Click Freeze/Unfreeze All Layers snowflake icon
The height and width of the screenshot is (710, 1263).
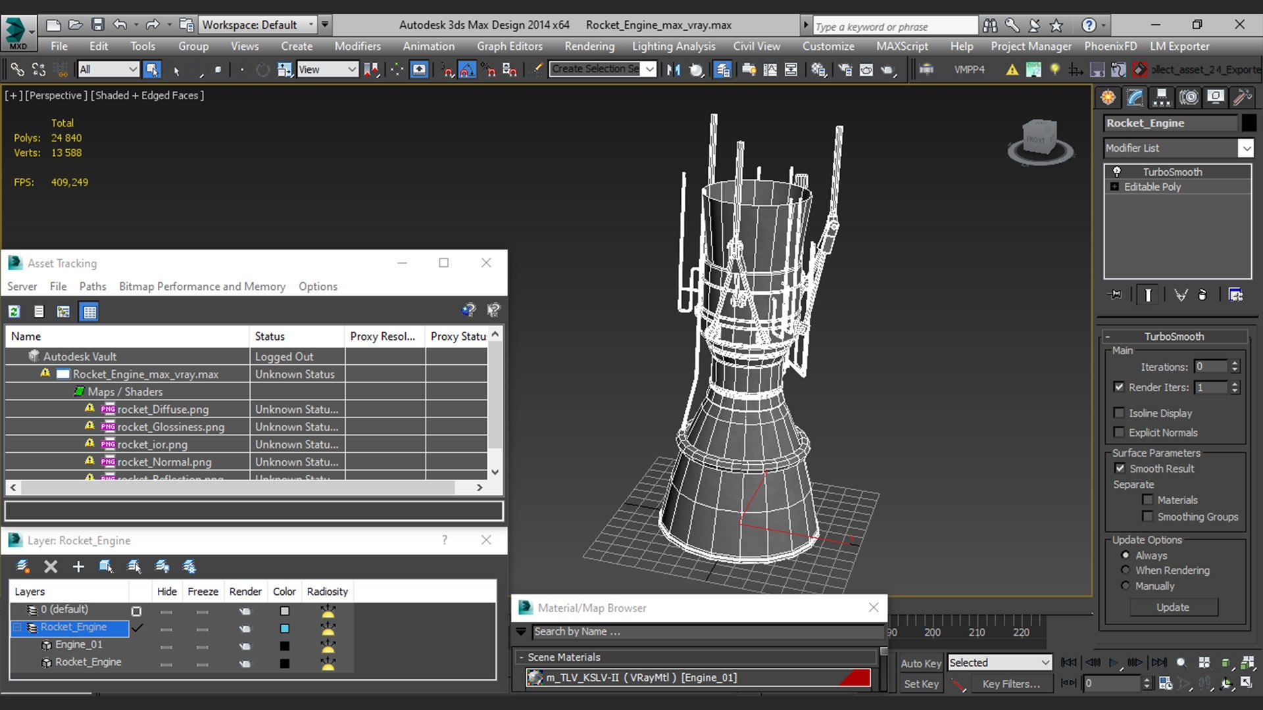189,566
